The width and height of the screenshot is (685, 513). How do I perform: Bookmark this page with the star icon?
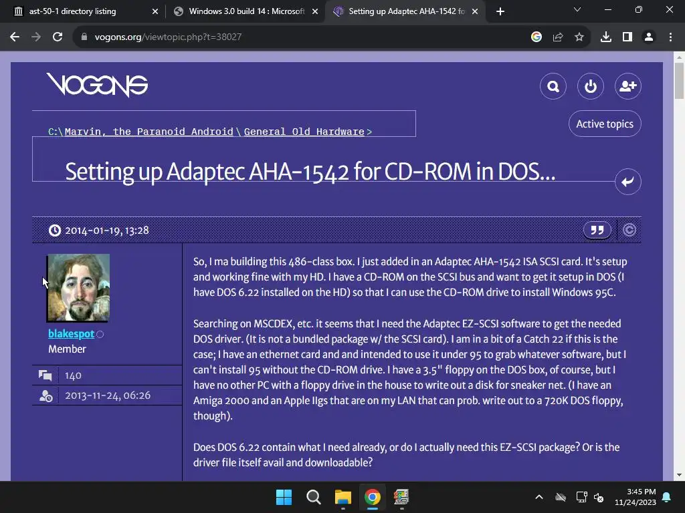[579, 37]
